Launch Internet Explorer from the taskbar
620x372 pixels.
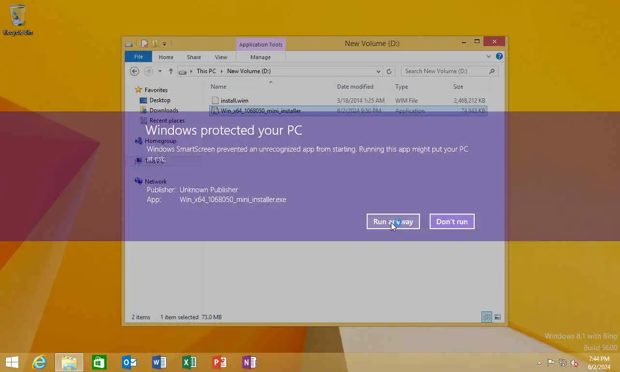coord(39,362)
